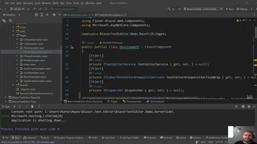
Task: Click the previous highlighted error up arrow
Action: pyautogui.click(x=250, y=20)
